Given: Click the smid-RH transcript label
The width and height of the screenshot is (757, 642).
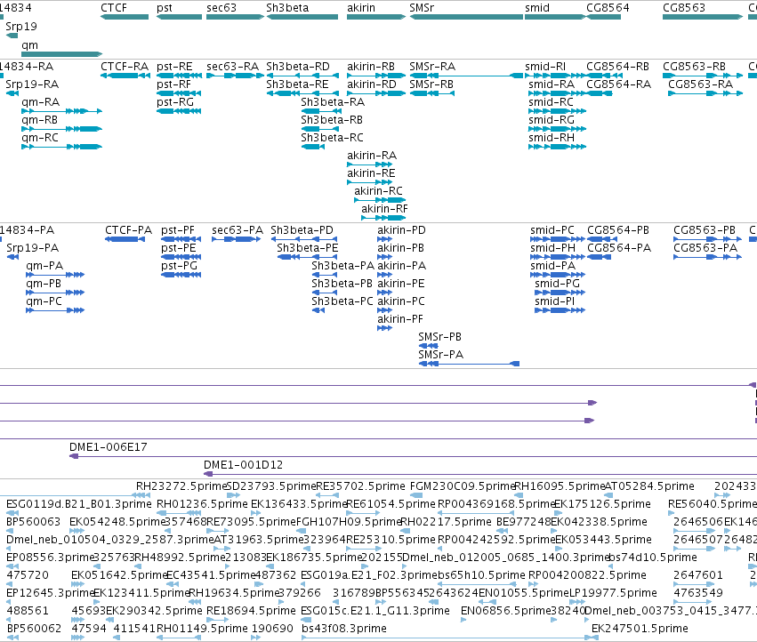Looking at the screenshot, I should coord(552,138).
